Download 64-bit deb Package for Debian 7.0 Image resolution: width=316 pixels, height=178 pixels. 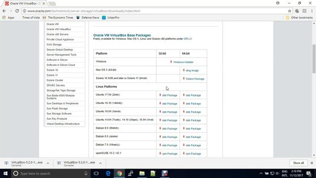point(193,145)
